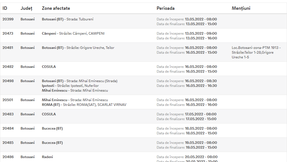
Task: Click the Zone afectate column header
Action: pos(56,8)
